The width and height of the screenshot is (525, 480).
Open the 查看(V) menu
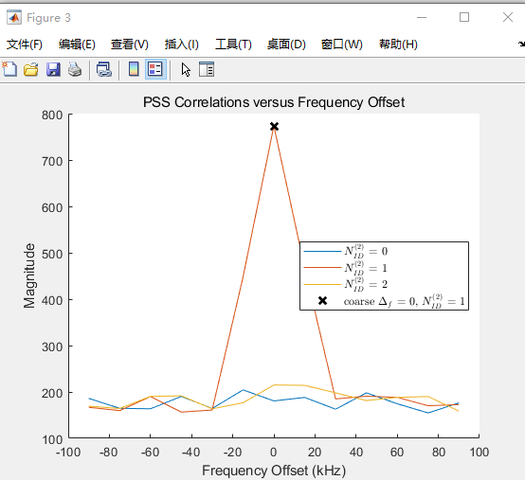pos(130,44)
